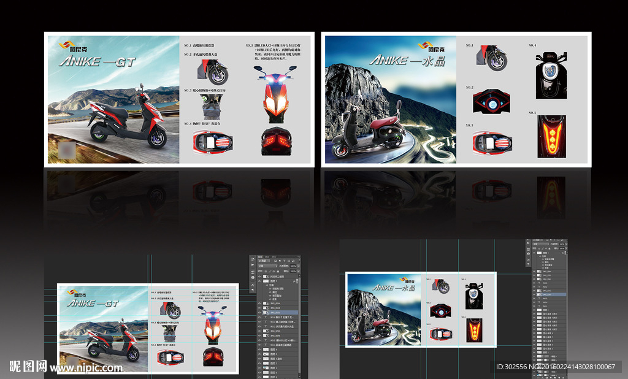Open the Actions play icon beside 水晶 layers panel
This screenshot has width=628, height=379.
tap(528, 243)
